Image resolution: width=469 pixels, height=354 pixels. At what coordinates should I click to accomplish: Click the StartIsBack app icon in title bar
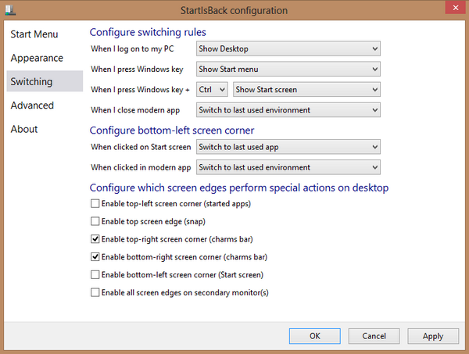[x=10, y=10]
